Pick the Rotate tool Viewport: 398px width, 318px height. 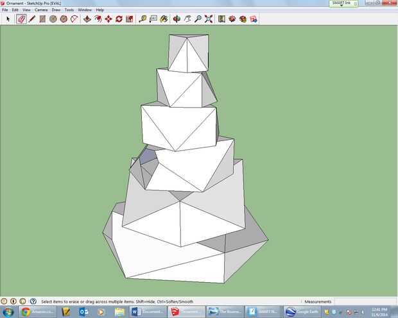point(119,19)
